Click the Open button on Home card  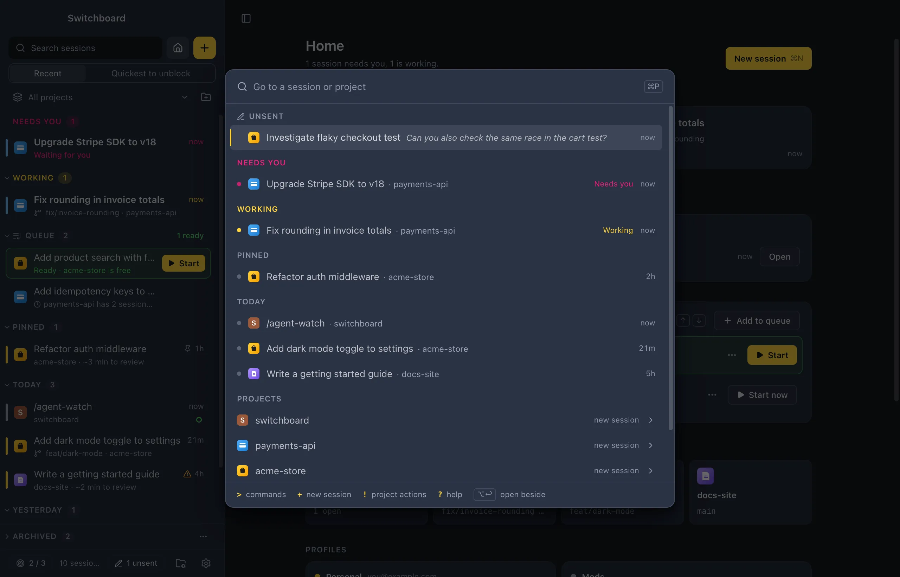point(779,256)
